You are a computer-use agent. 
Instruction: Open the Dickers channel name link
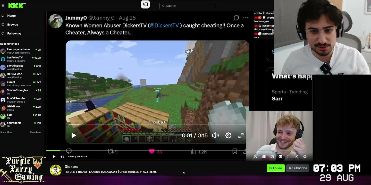pyautogui.click(x=71, y=167)
